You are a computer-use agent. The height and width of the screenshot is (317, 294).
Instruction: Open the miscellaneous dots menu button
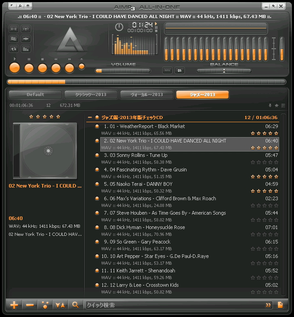coord(45,305)
